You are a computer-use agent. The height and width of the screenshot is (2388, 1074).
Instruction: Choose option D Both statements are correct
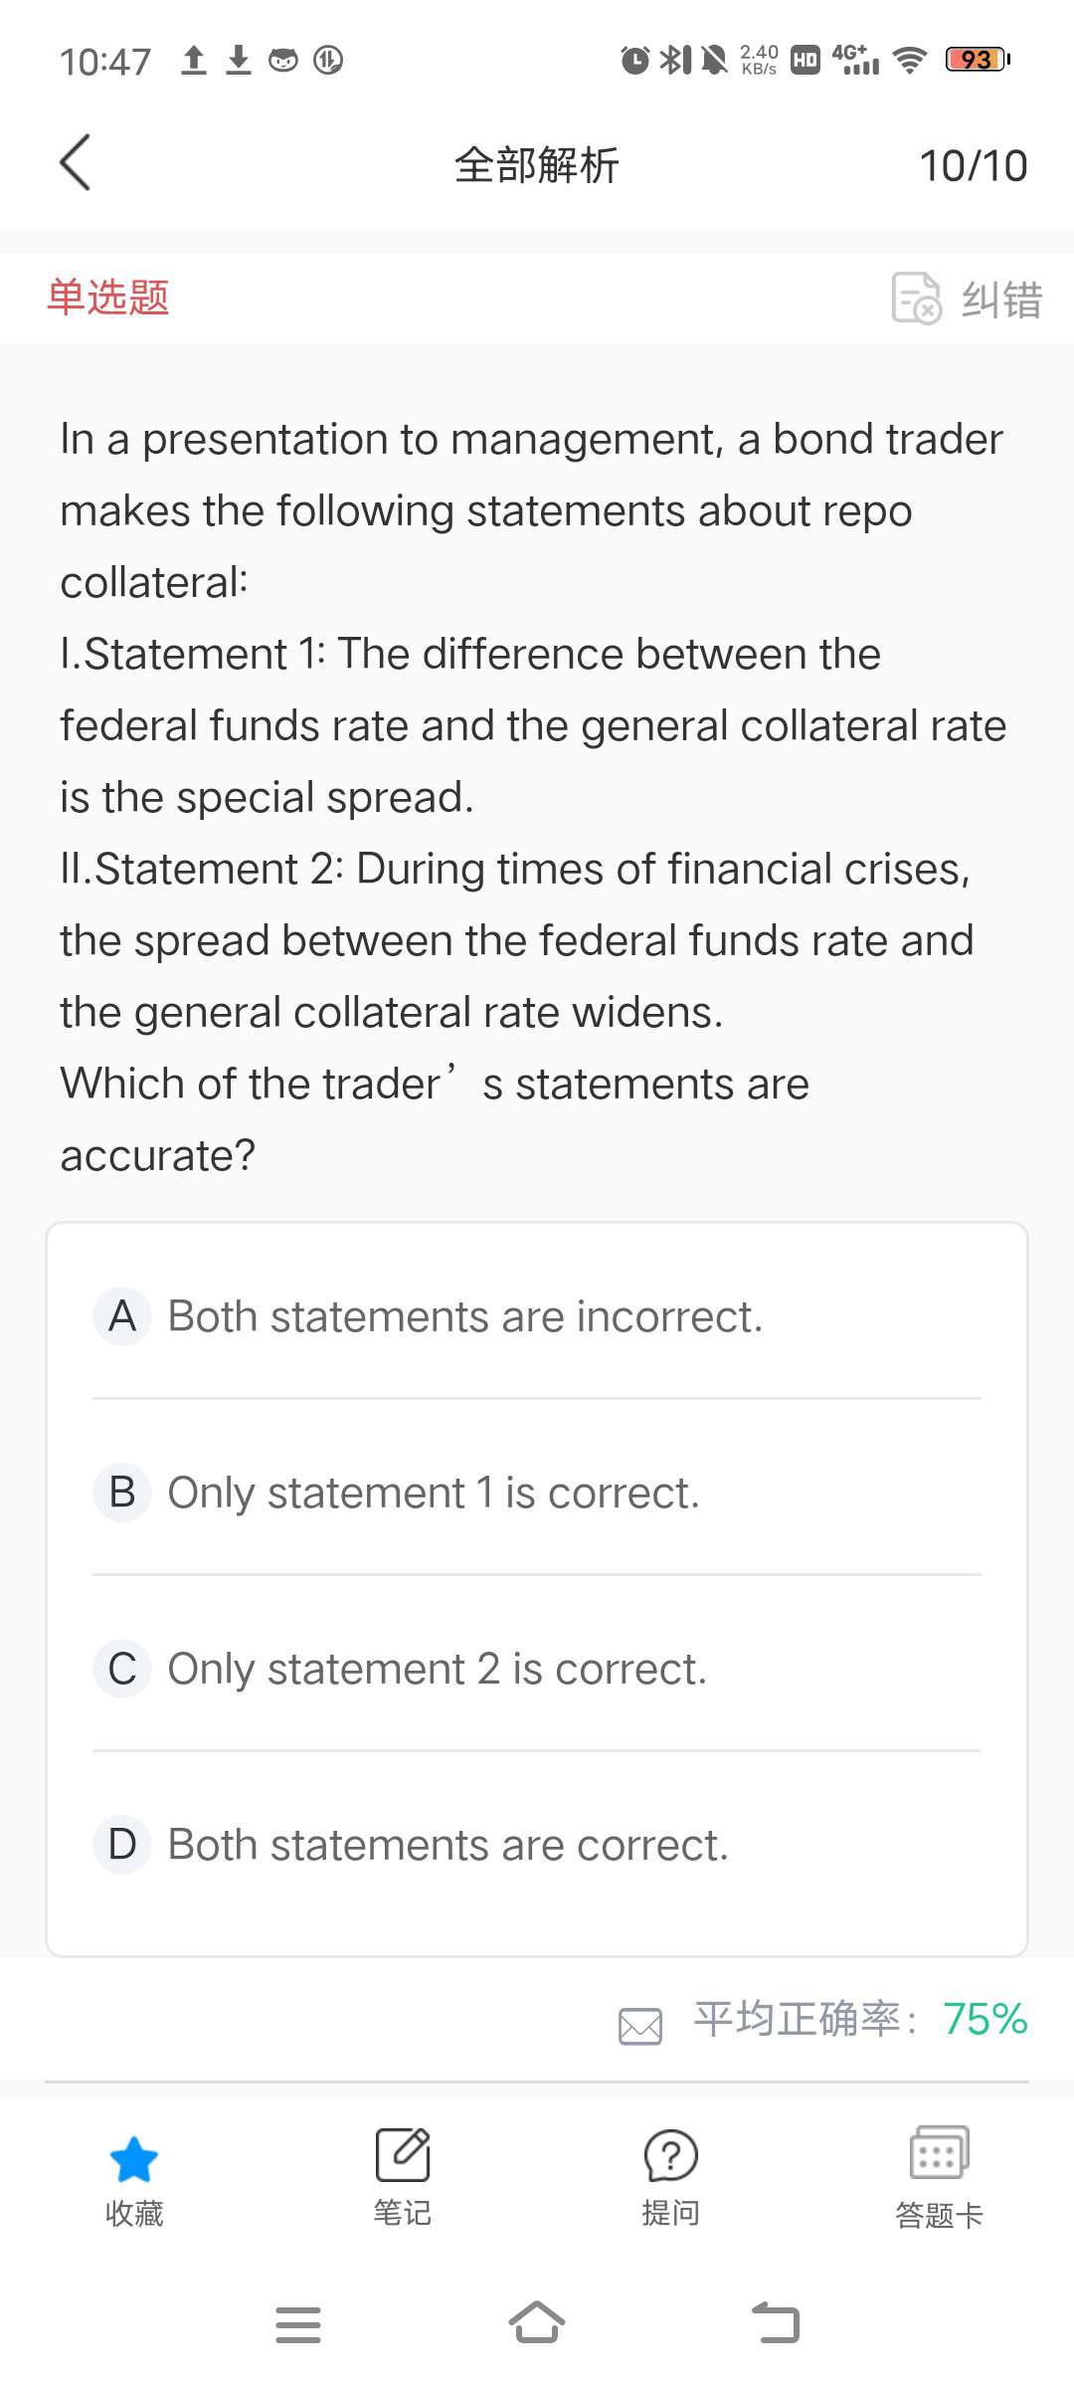point(447,1845)
